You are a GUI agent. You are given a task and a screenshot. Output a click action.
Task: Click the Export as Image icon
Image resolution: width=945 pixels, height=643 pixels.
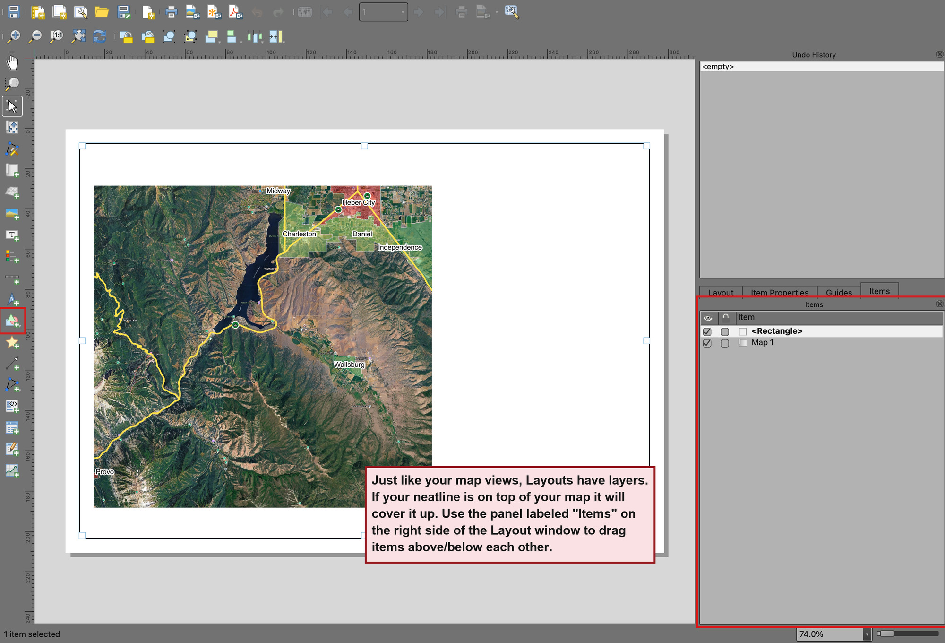192,12
